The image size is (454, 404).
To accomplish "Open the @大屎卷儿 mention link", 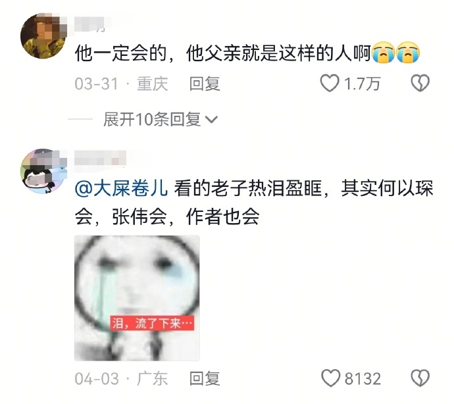I will (x=121, y=188).
